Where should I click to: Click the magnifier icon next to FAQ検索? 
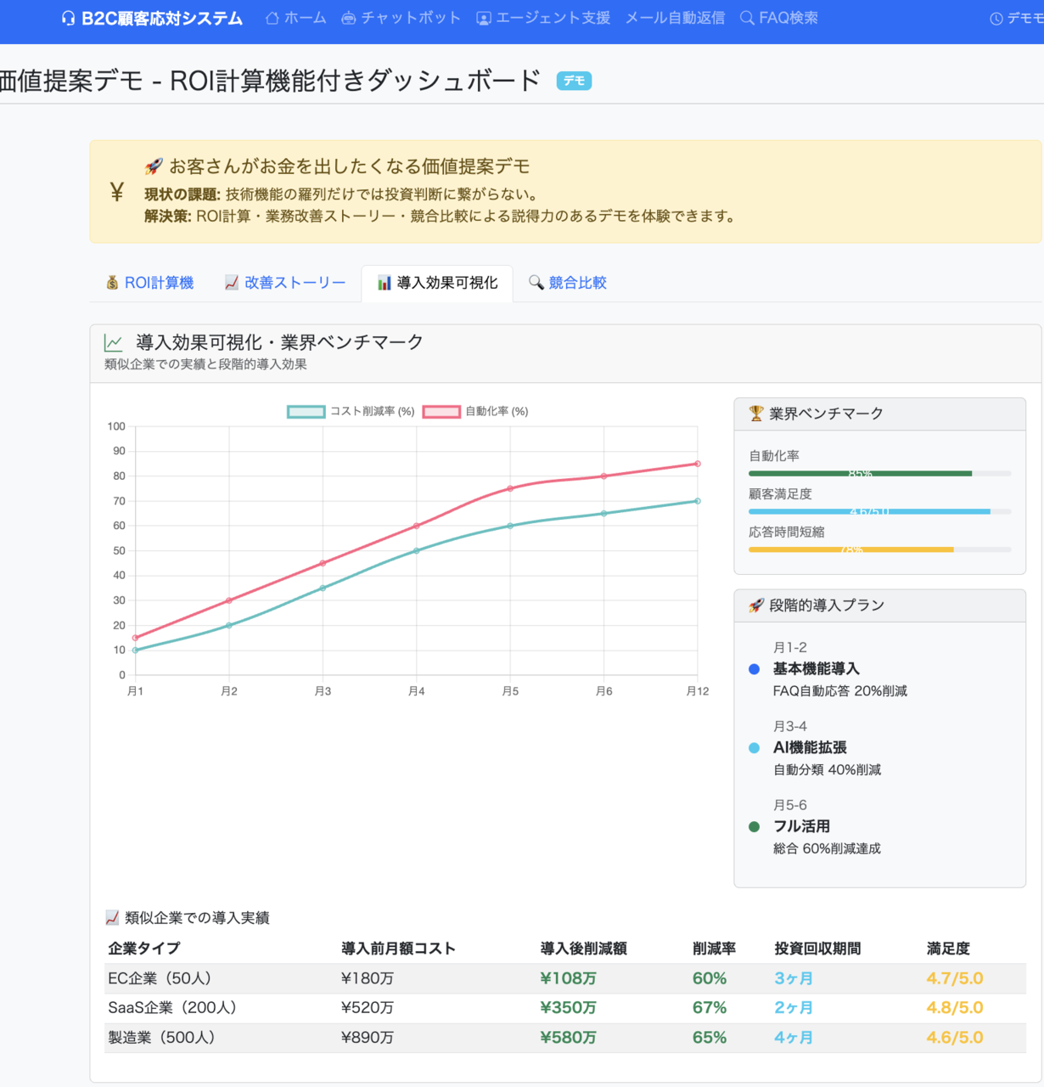(747, 16)
